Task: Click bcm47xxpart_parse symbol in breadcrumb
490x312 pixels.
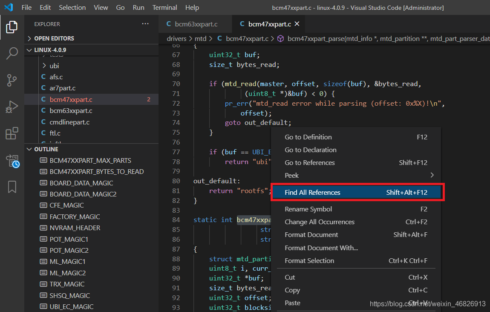Action: (x=389, y=38)
